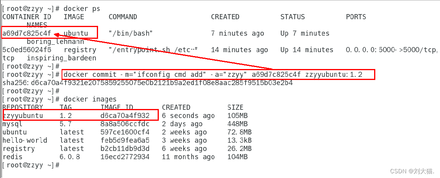
Task: Click the SIZE column header
Action: pyautogui.click(x=235, y=107)
